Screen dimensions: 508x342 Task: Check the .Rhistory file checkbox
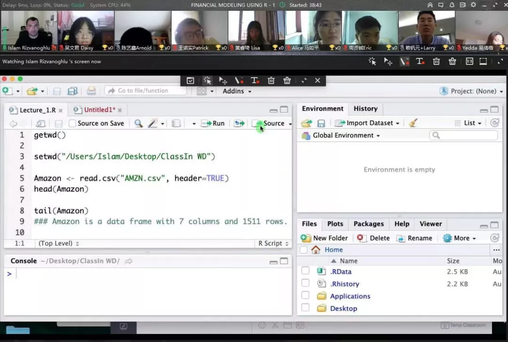click(305, 283)
